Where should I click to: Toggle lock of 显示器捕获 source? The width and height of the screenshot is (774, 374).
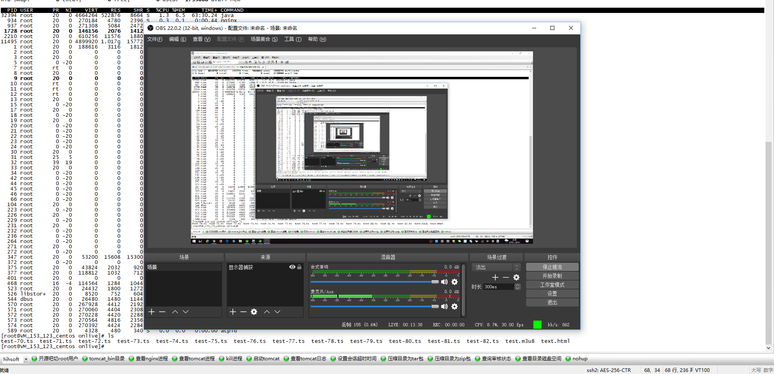pyautogui.click(x=299, y=267)
